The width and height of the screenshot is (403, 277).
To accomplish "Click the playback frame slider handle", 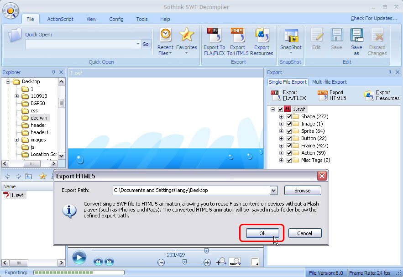I will point(206,251).
